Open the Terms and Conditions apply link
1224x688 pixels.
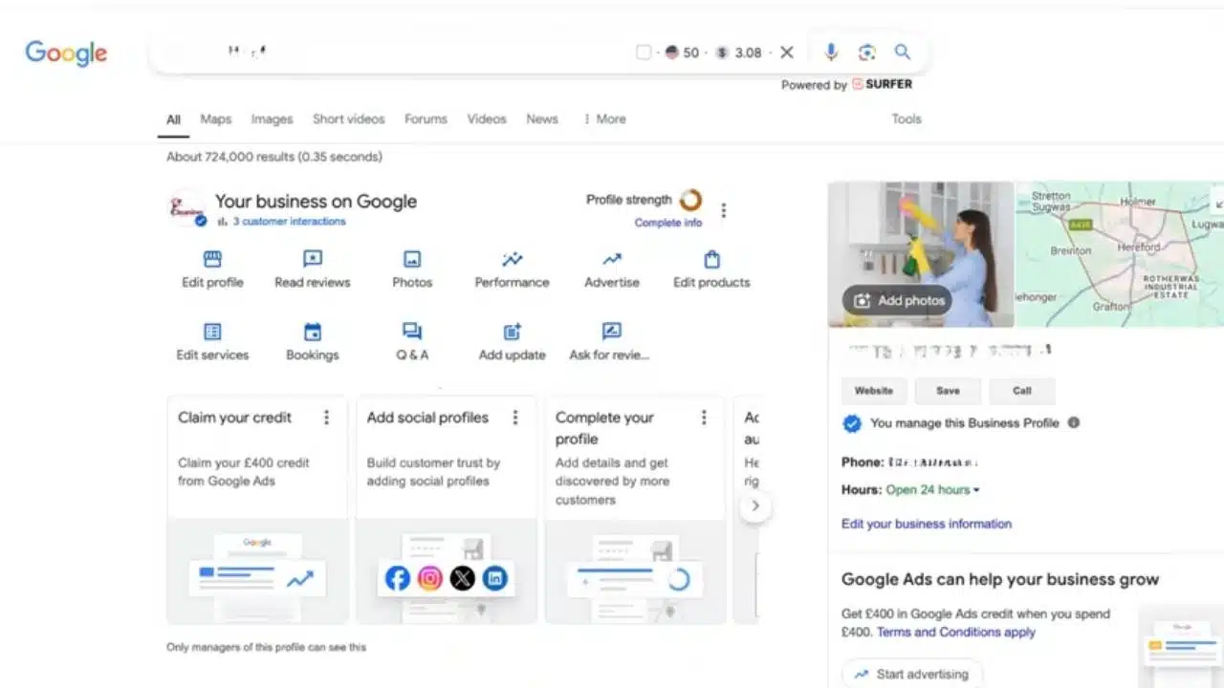(x=956, y=633)
